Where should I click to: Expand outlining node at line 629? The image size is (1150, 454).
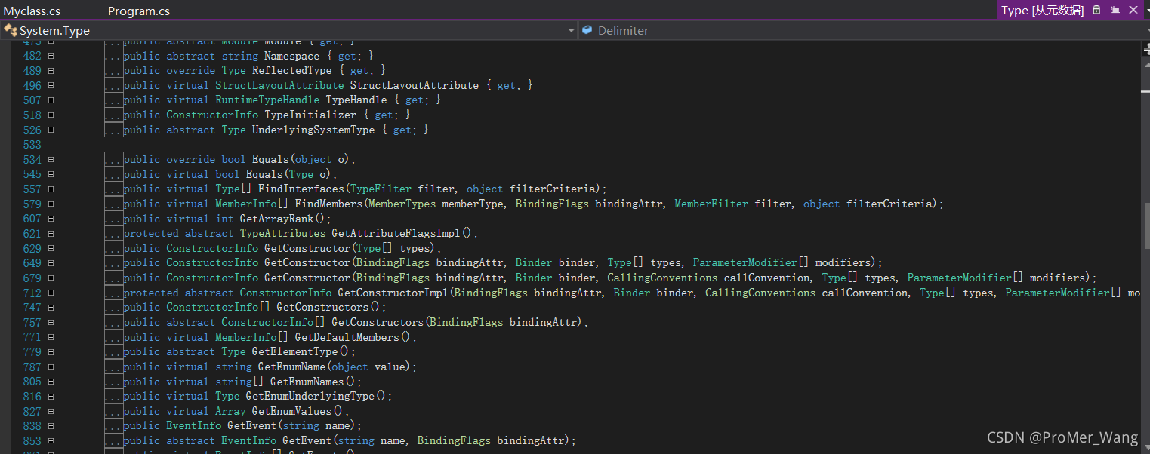coord(51,248)
